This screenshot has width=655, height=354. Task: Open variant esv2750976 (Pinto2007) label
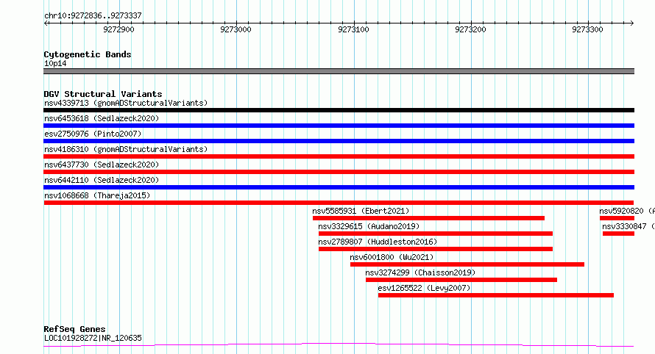[x=93, y=134]
